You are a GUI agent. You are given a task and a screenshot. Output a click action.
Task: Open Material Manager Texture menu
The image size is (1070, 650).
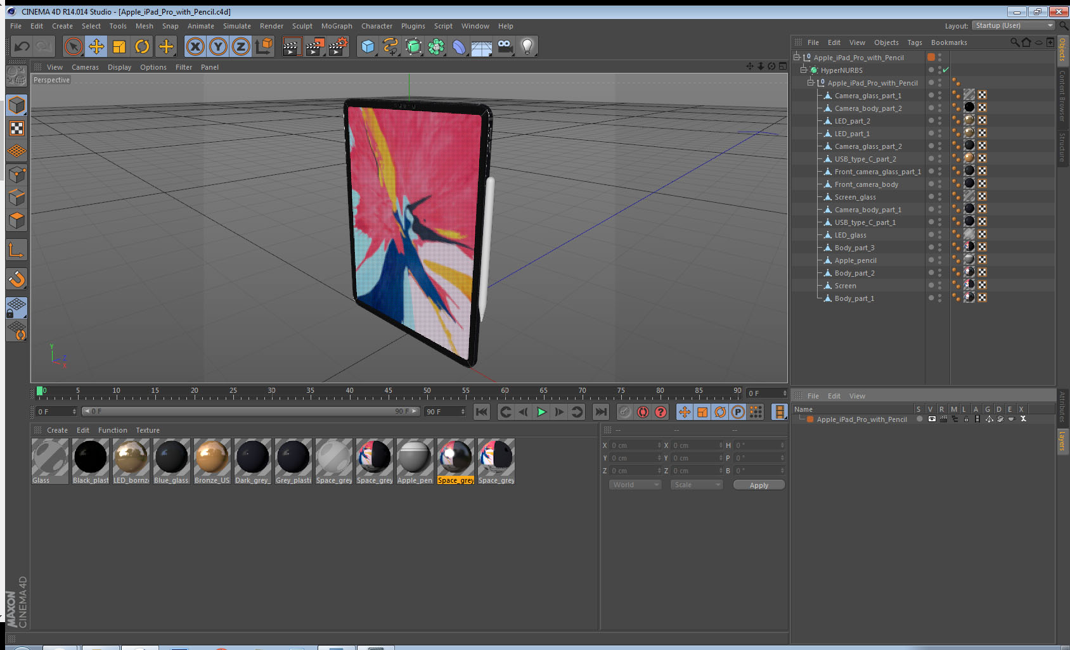(x=148, y=430)
